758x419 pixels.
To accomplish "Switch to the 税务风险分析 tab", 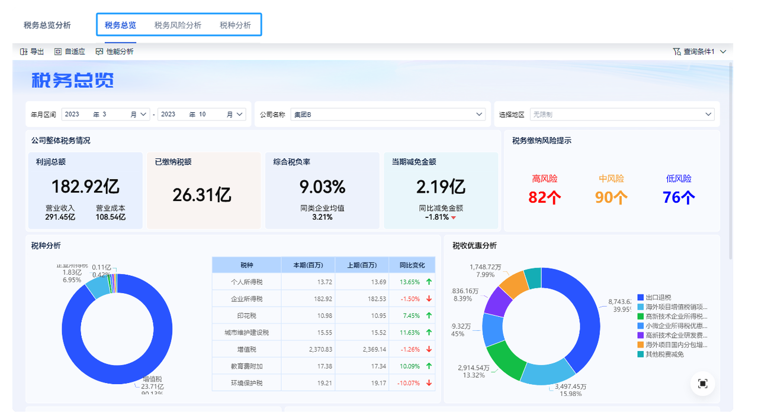I will [178, 25].
